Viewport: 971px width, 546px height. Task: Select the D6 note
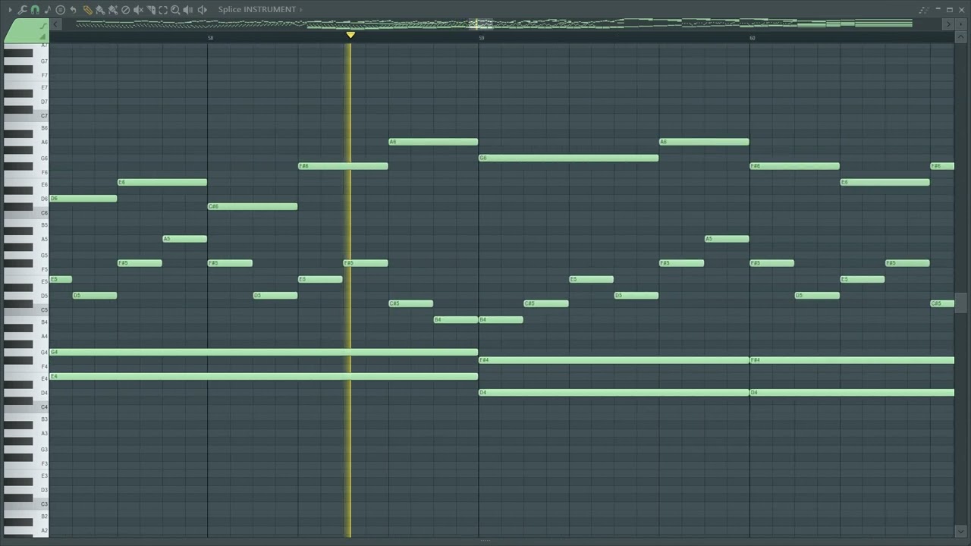pyautogui.click(x=83, y=199)
